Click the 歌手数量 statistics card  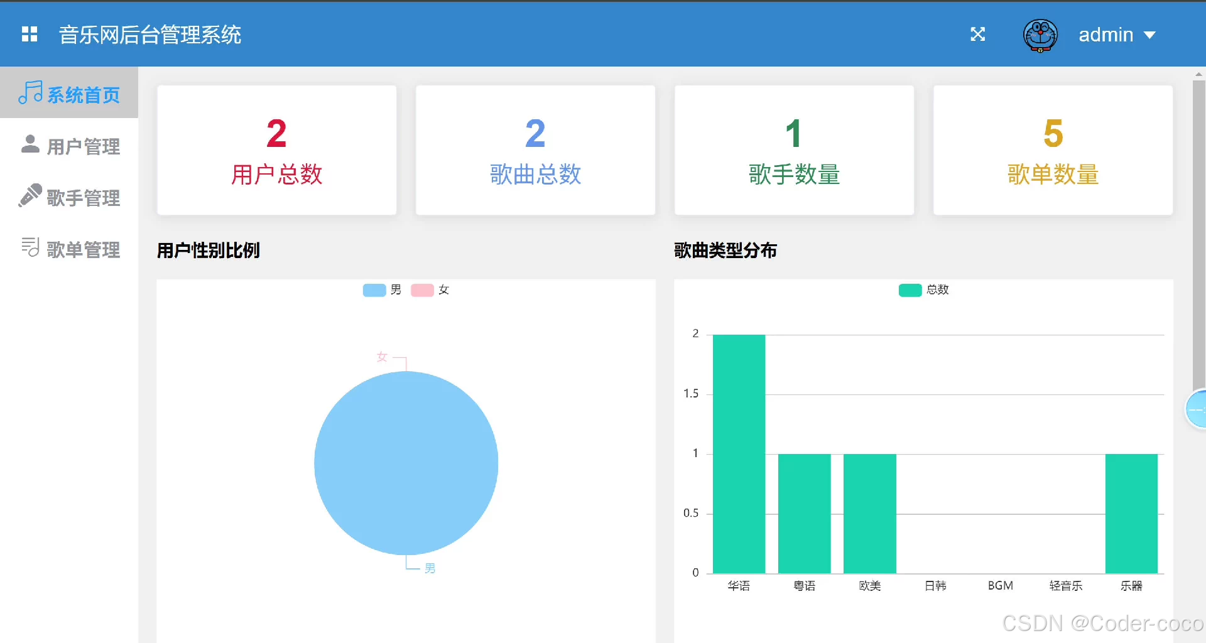[x=794, y=150]
